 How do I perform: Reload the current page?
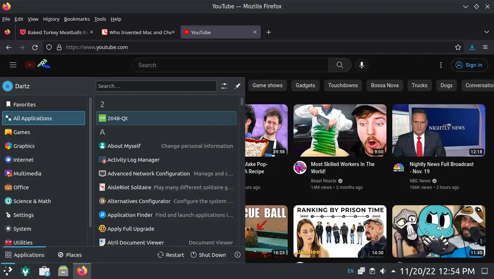35,47
